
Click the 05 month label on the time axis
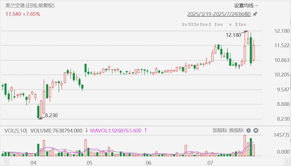click(x=89, y=163)
